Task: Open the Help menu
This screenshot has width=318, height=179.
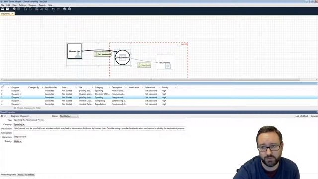Action: coord(50,5)
